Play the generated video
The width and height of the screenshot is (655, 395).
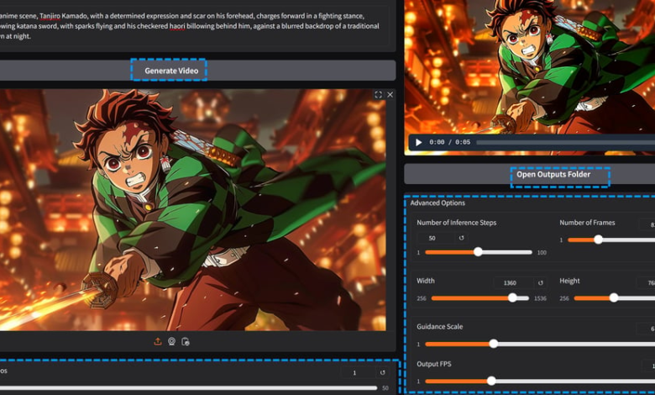click(418, 142)
